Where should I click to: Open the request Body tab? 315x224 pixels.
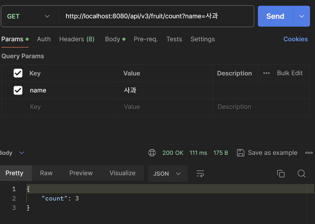click(x=115, y=39)
